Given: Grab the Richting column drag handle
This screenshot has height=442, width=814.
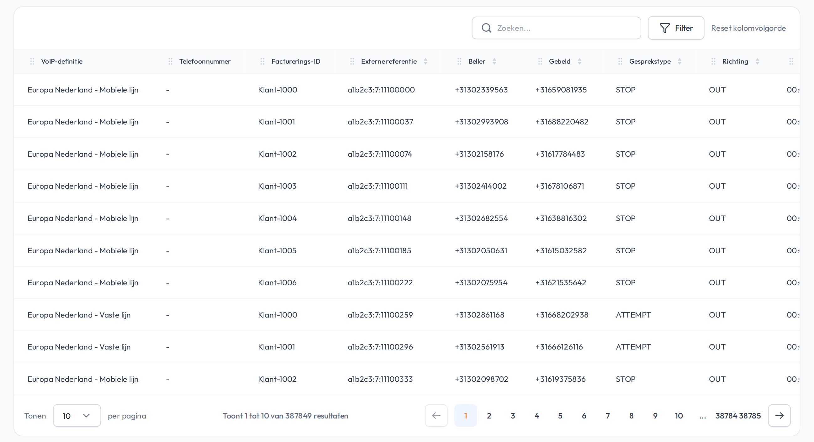Looking at the screenshot, I should click(713, 61).
